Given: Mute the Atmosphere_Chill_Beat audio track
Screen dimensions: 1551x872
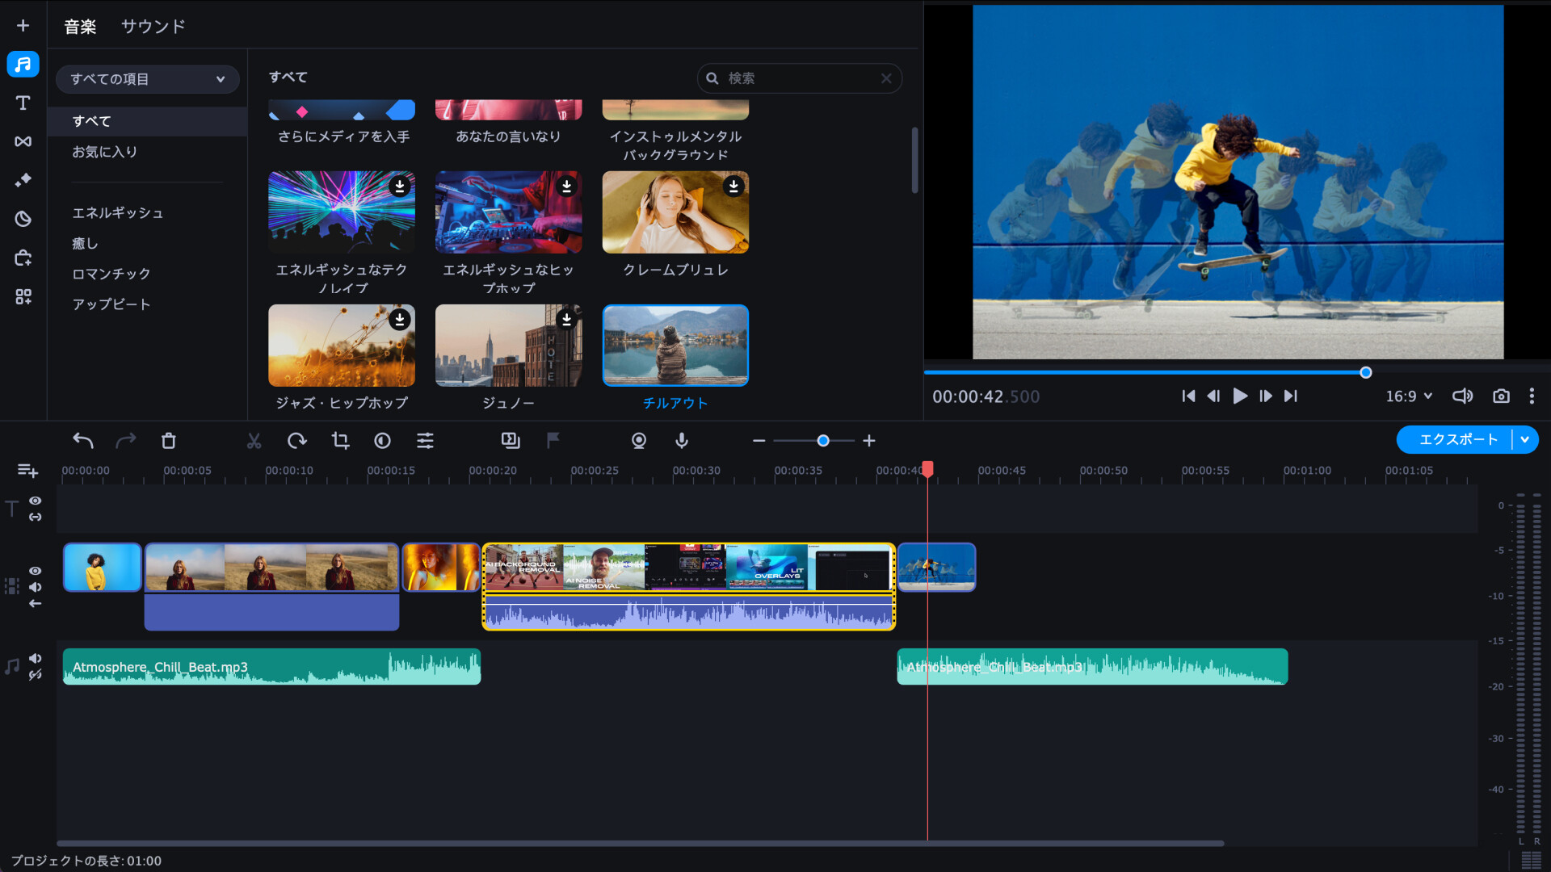Looking at the screenshot, I should point(36,659).
